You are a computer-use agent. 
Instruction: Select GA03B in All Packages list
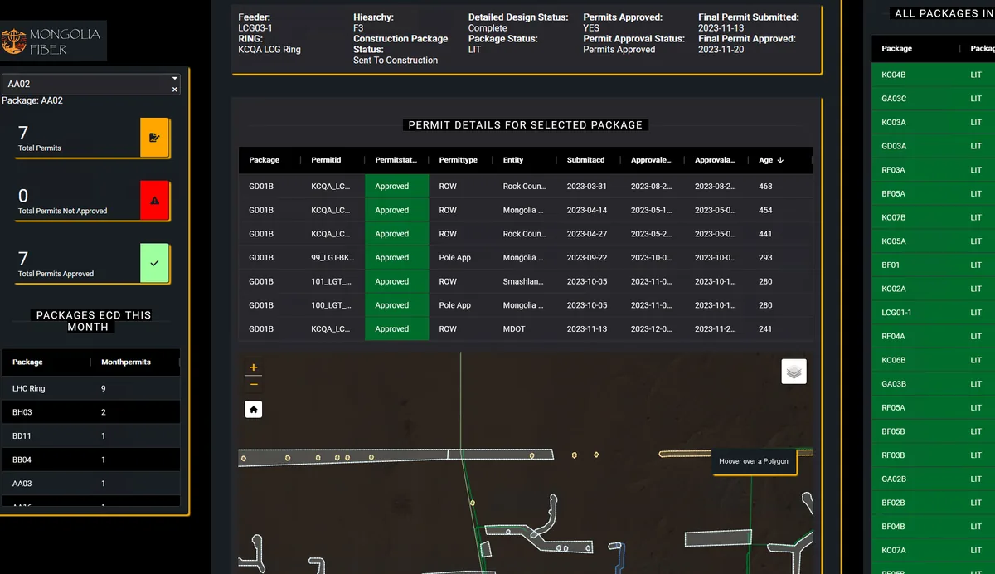(933, 384)
